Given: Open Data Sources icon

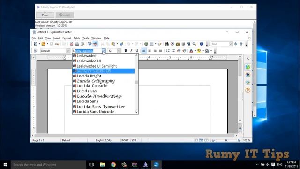Looking at the screenshot, I should [183, 44].
